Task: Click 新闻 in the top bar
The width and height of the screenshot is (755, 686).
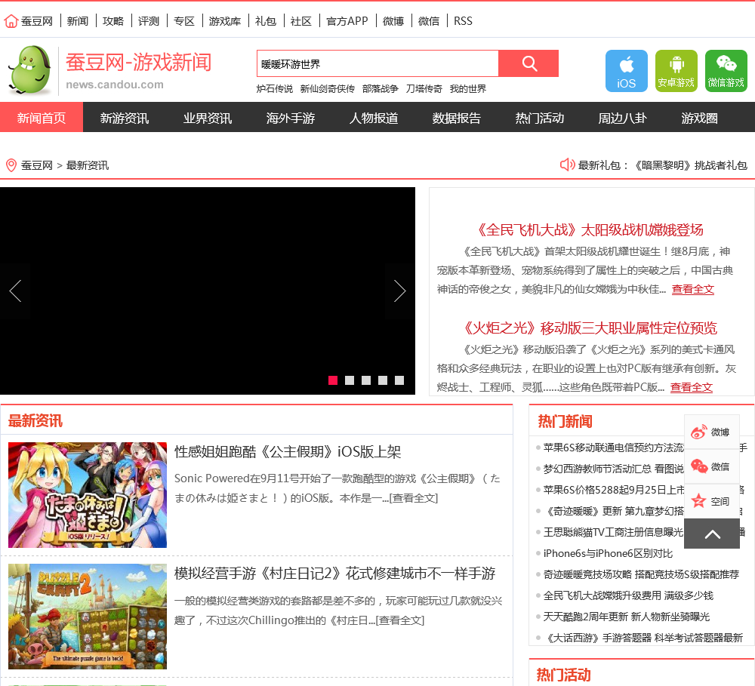Action: (x=78, y=21)
